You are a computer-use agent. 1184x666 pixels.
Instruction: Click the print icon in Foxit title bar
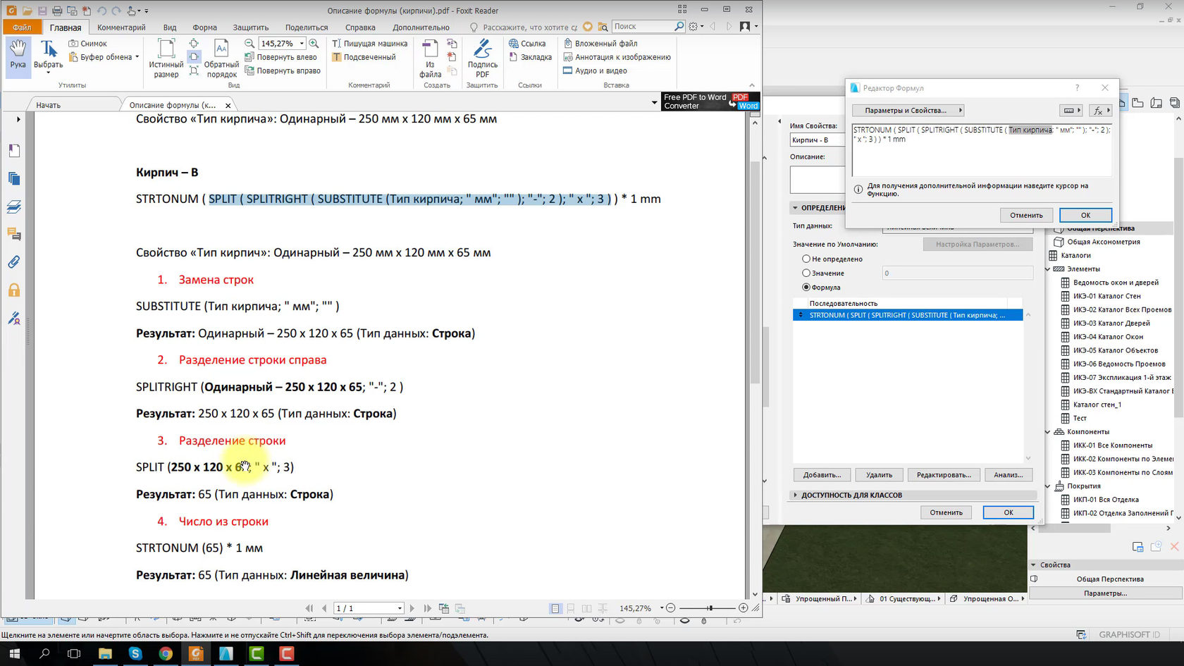pos(57,11)
